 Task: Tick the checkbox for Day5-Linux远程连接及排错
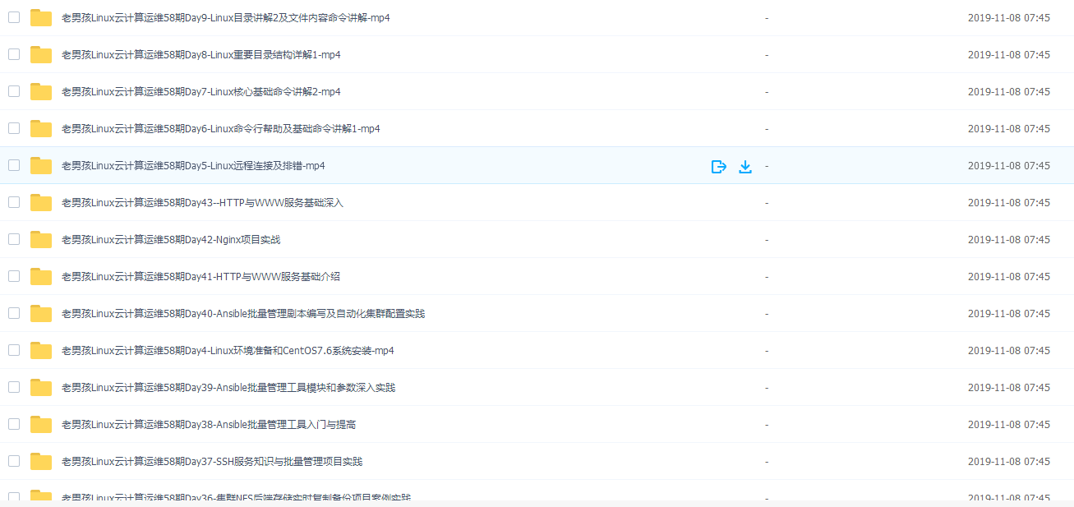point(14,165)
